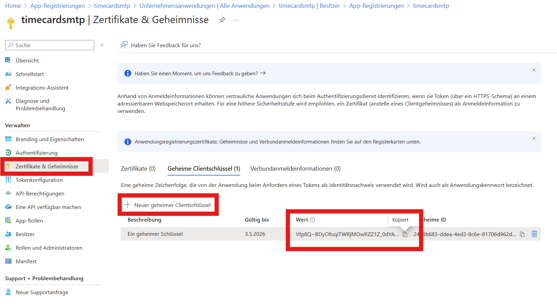
Task: Open the more options ellipsis beside the title
Action: coord(236,20)
